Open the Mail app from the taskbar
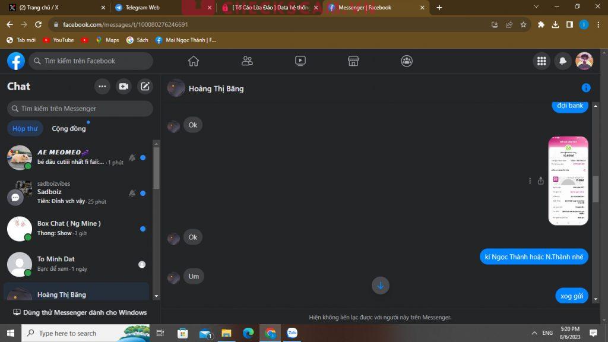Viewport: 608px width, 342px height. pos(205,333)
